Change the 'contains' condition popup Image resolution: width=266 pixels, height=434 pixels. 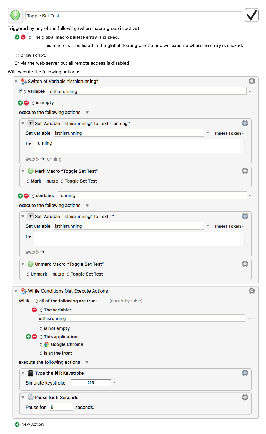coord(43,196)
